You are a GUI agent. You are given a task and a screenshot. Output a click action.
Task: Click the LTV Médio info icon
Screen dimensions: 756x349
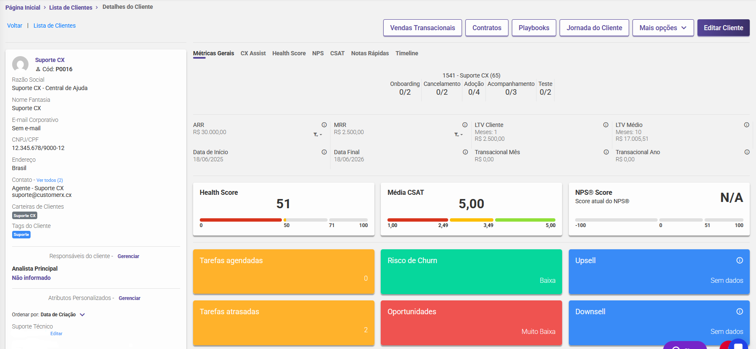[x=746, y=125]
